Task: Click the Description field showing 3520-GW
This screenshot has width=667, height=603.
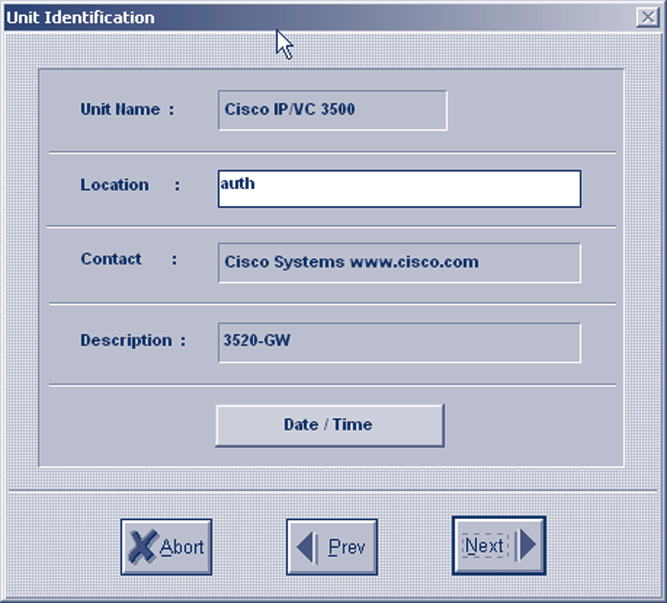Action: pyautogui.click(x=399, y=342)
